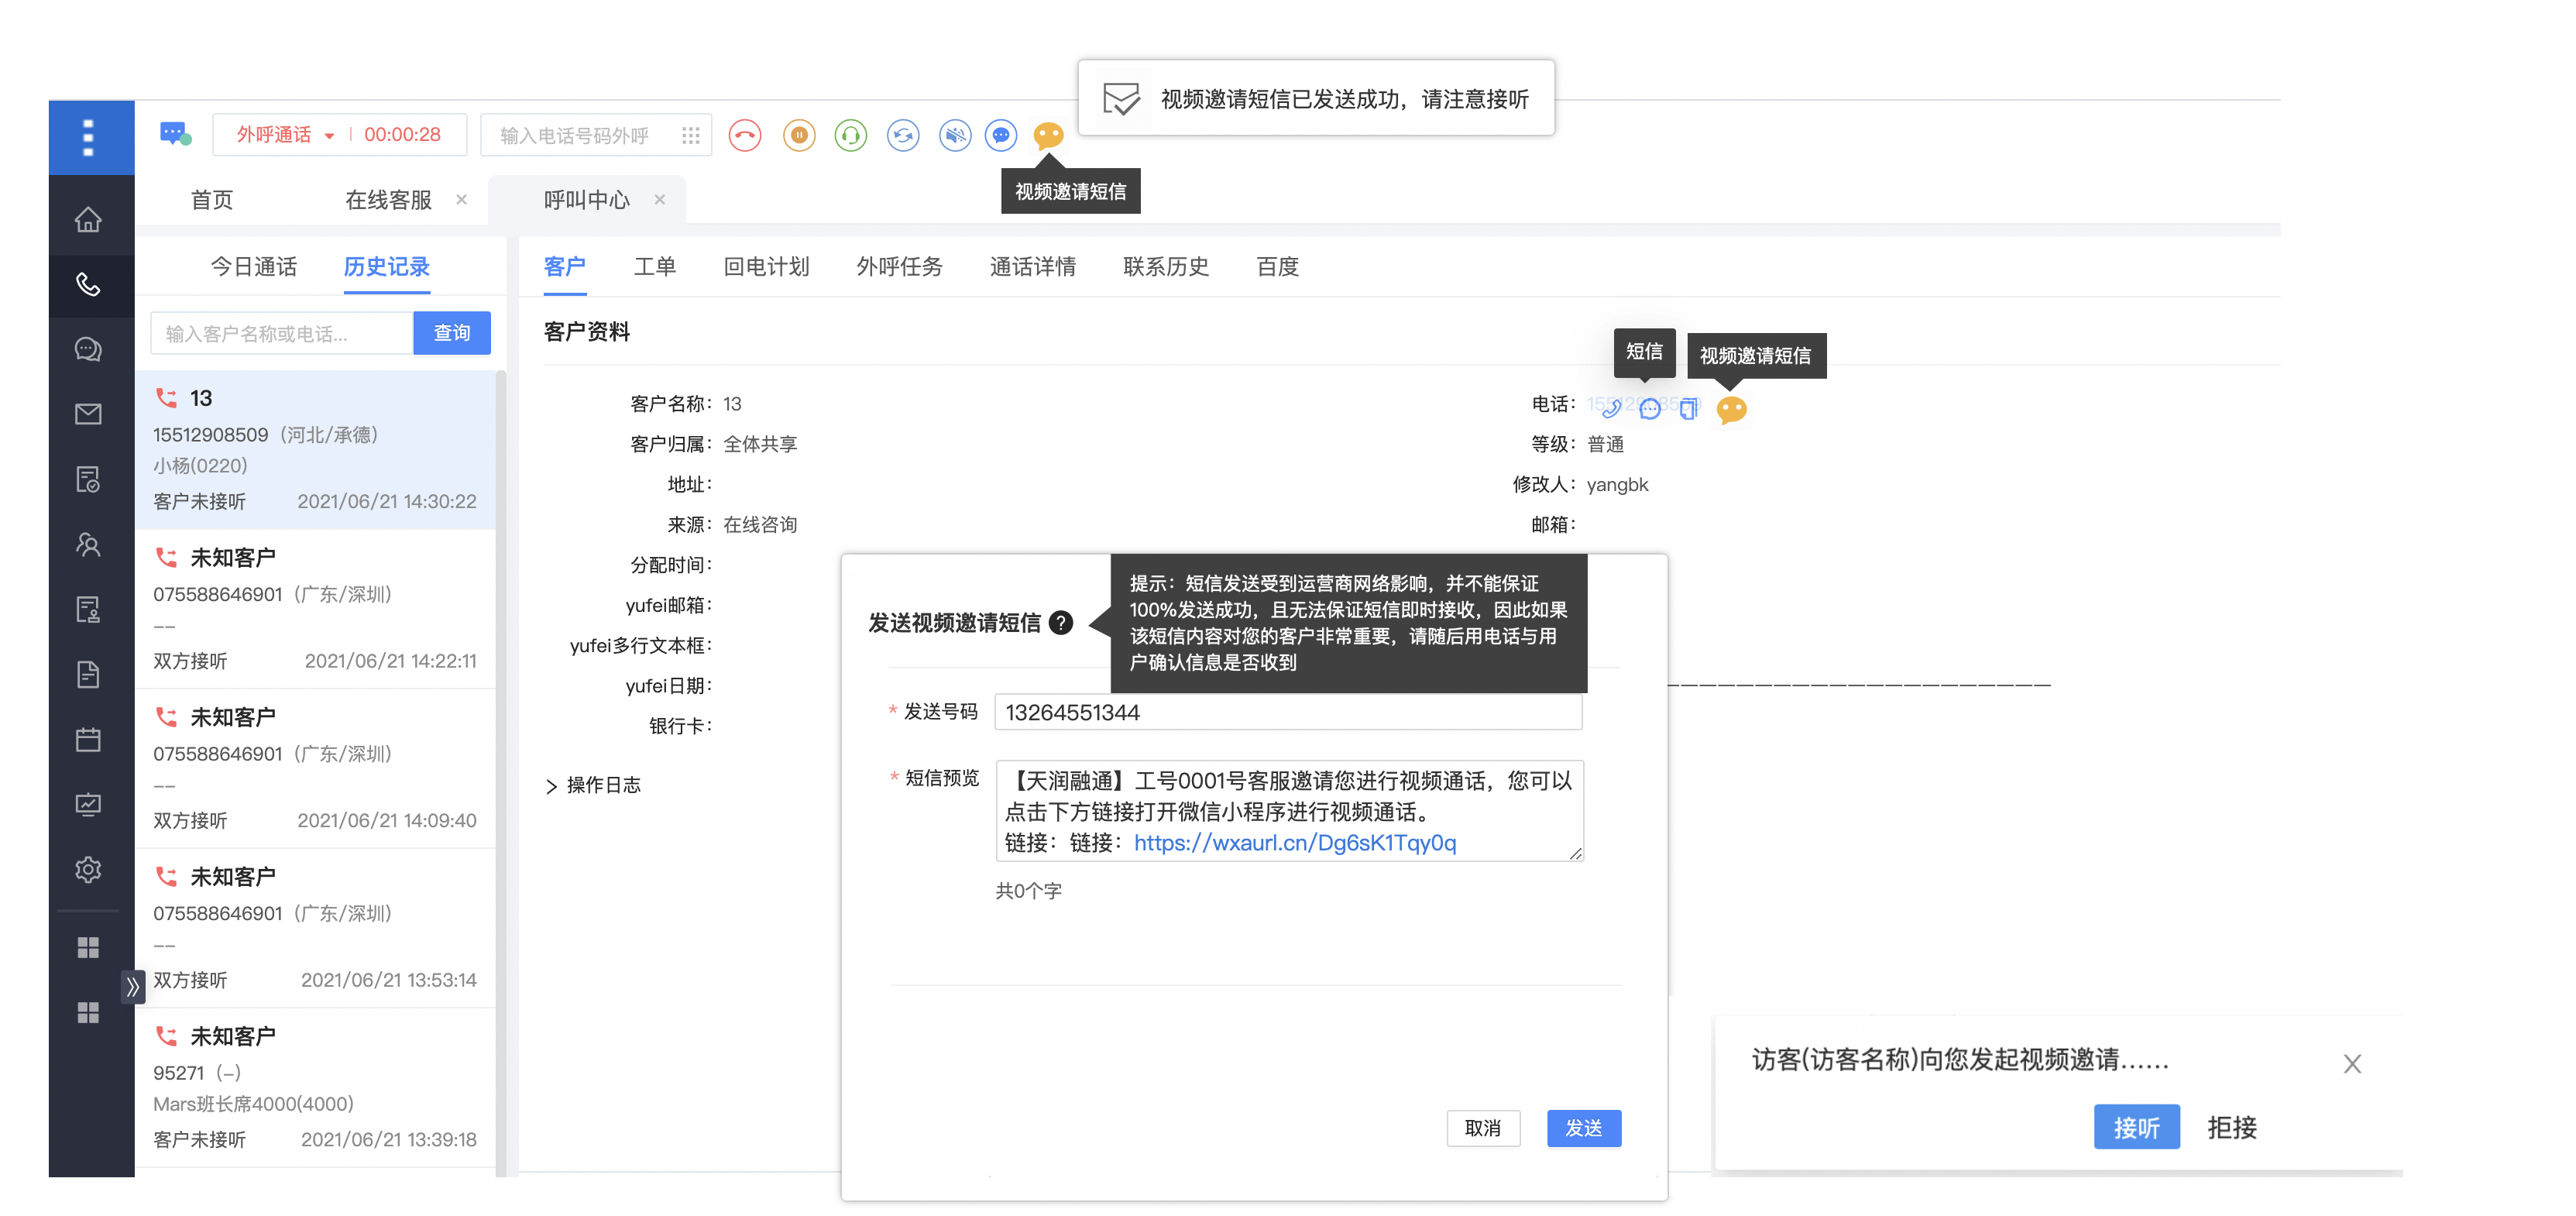Screen dimensions: 2576x1216
Task: Mute the call with speaker-off icon
Action: point(955,135)
